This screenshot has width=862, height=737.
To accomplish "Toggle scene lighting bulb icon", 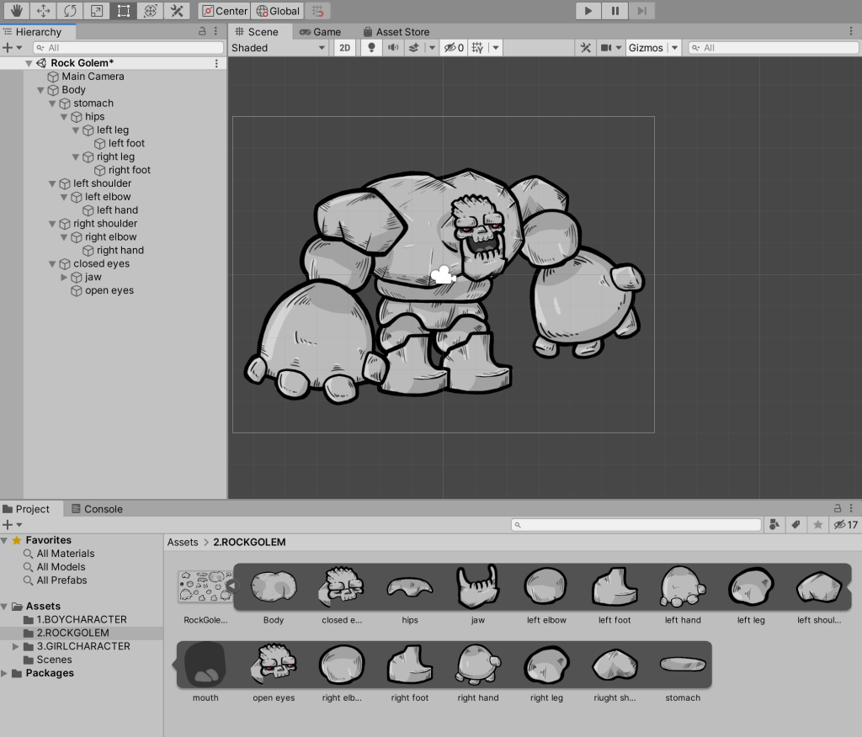I will tap(371, 48).
